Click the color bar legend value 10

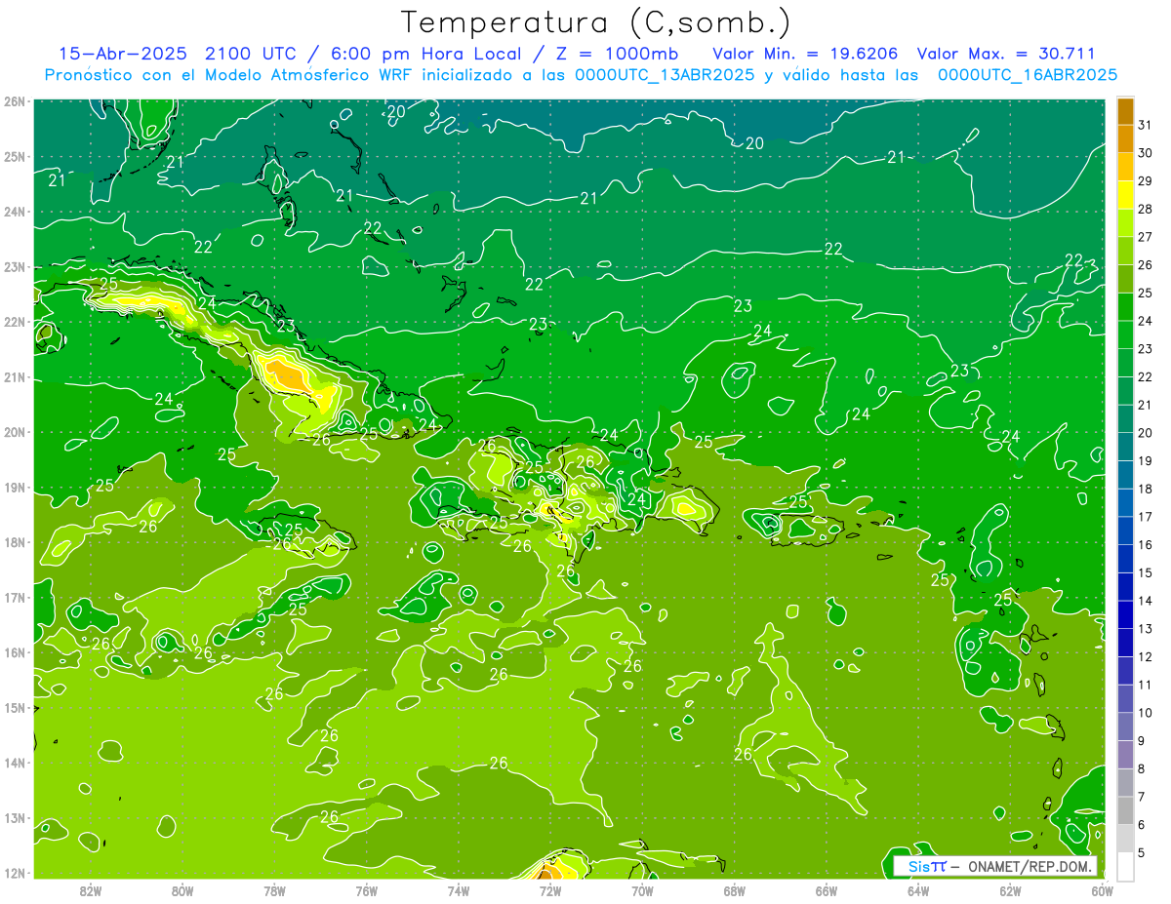pyautogui.click(x=1146, y=713)
